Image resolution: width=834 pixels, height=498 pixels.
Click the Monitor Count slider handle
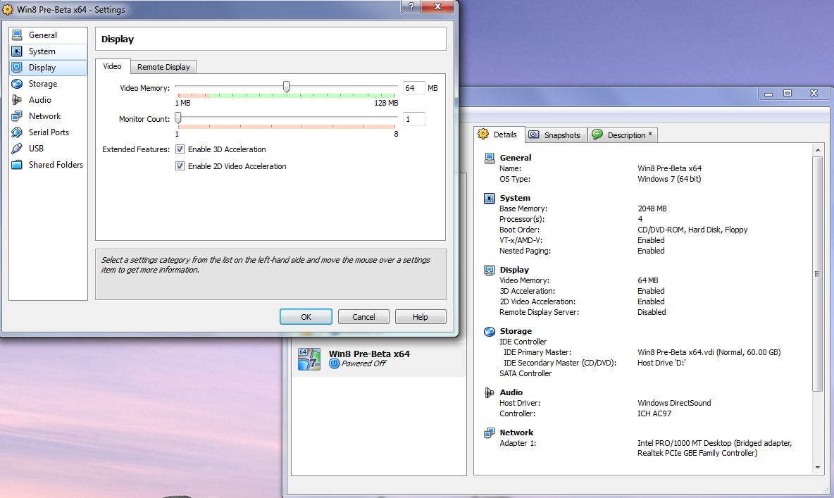click(x=178, y=118)
